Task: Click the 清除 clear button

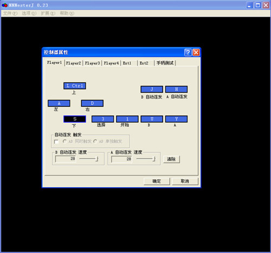Action: (171, 159)
